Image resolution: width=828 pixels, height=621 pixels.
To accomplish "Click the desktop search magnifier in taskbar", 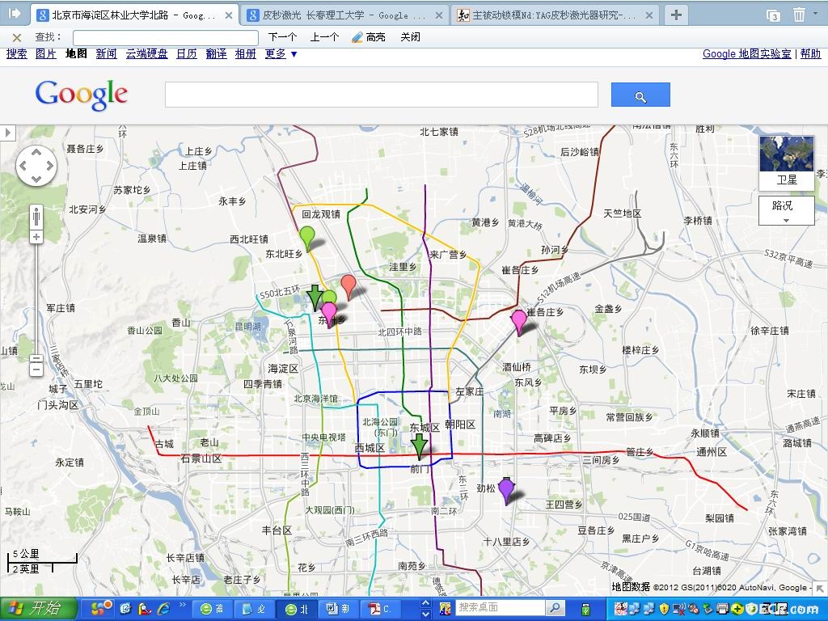I will [x=555, y=608].
